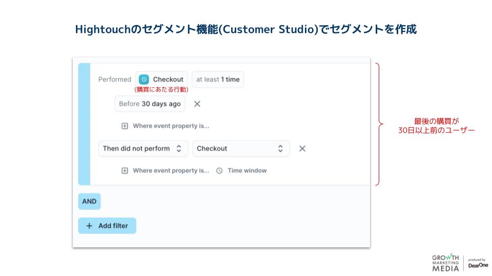This screenshot has width=492, height=276.
Task: Click Where event property is beside Time window
Action: coord(171,171)
